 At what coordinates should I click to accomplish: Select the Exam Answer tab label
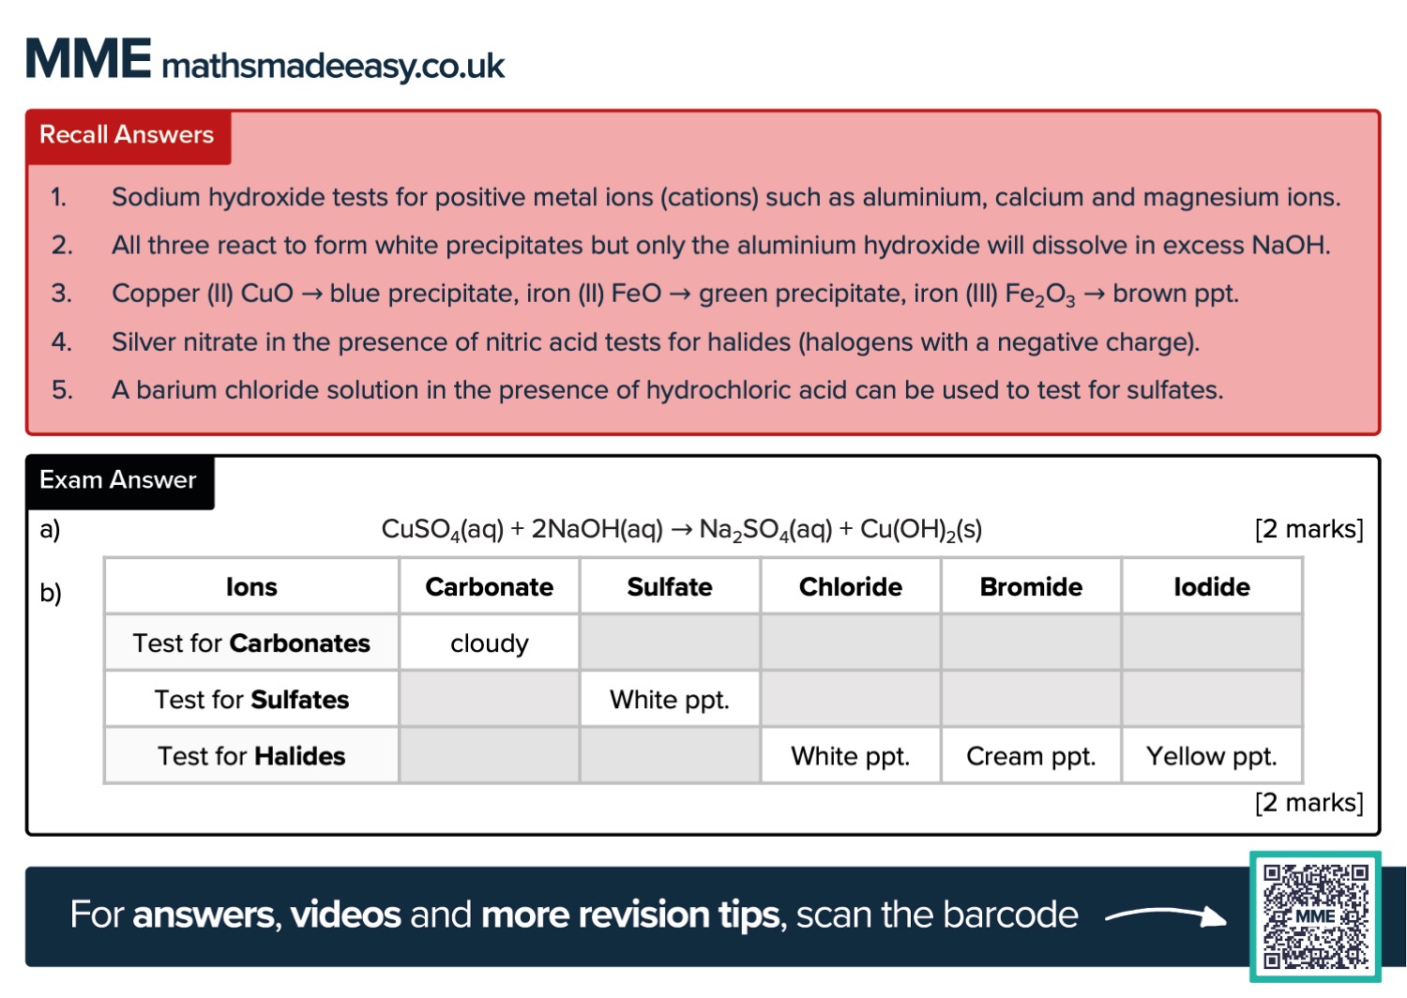118,480
